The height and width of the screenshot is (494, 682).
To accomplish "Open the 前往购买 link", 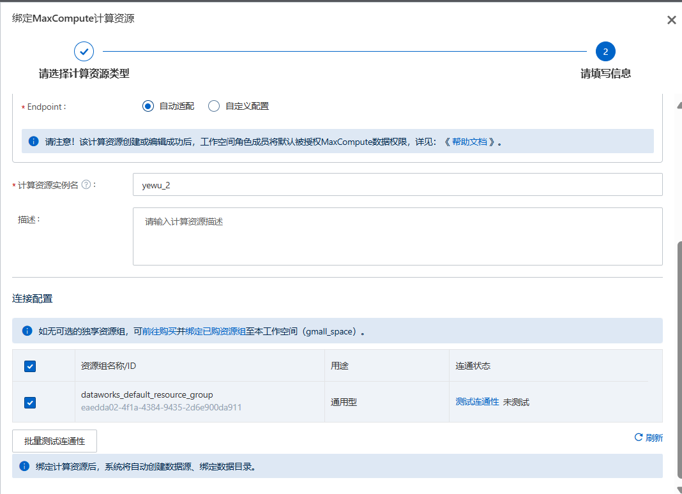I will [x=159, y=331].
